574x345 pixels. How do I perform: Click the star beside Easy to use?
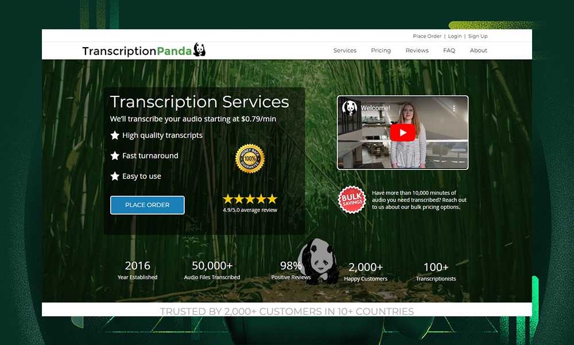point(115,176)
